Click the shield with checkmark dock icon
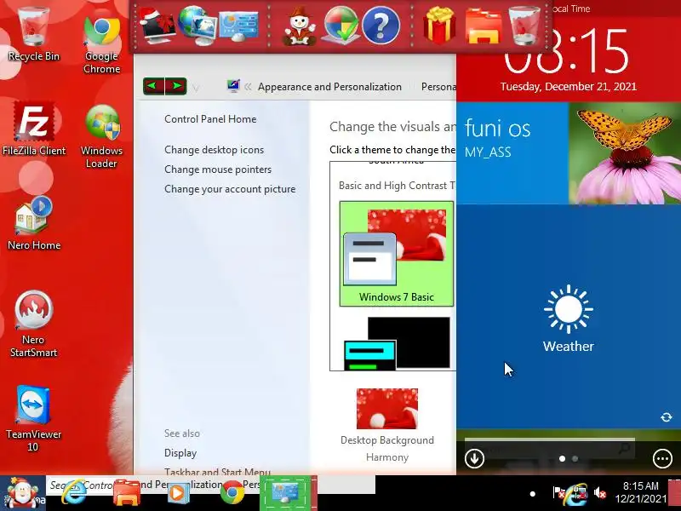The width and height of the screenshot is (681, 511). [341, 26]
